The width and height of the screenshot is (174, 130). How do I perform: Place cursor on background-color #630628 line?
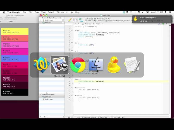click(122, 82)
